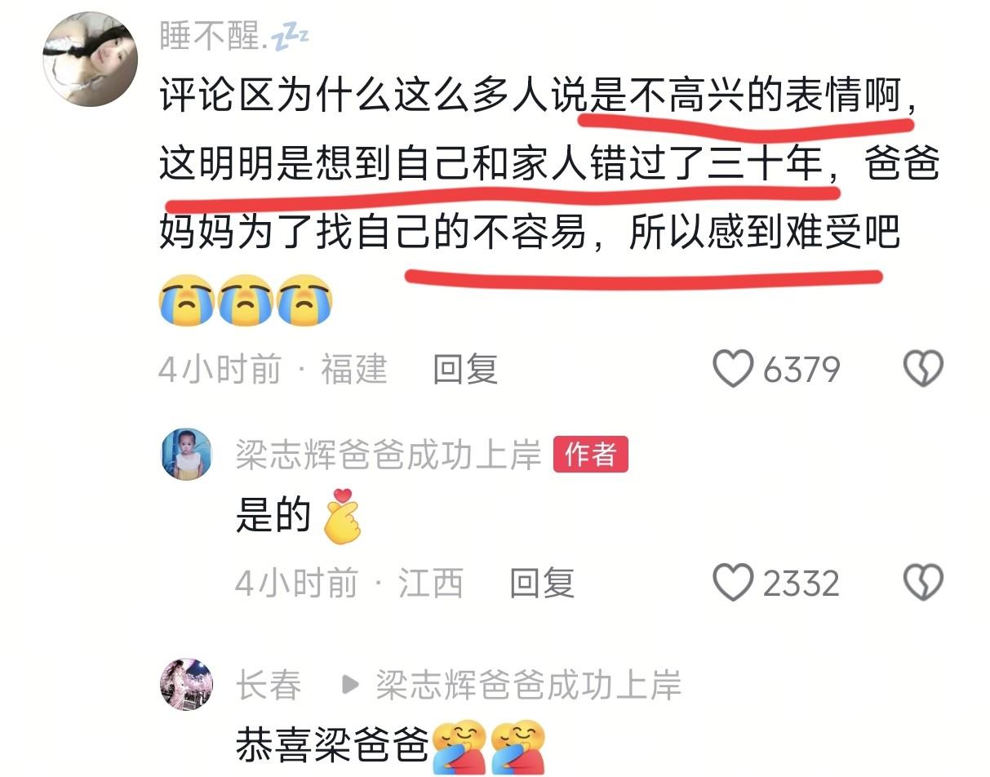The width and height of the screenshot is (990, 777).
Task: Click the reply arrow triangle after 长春
Action: 350,685
